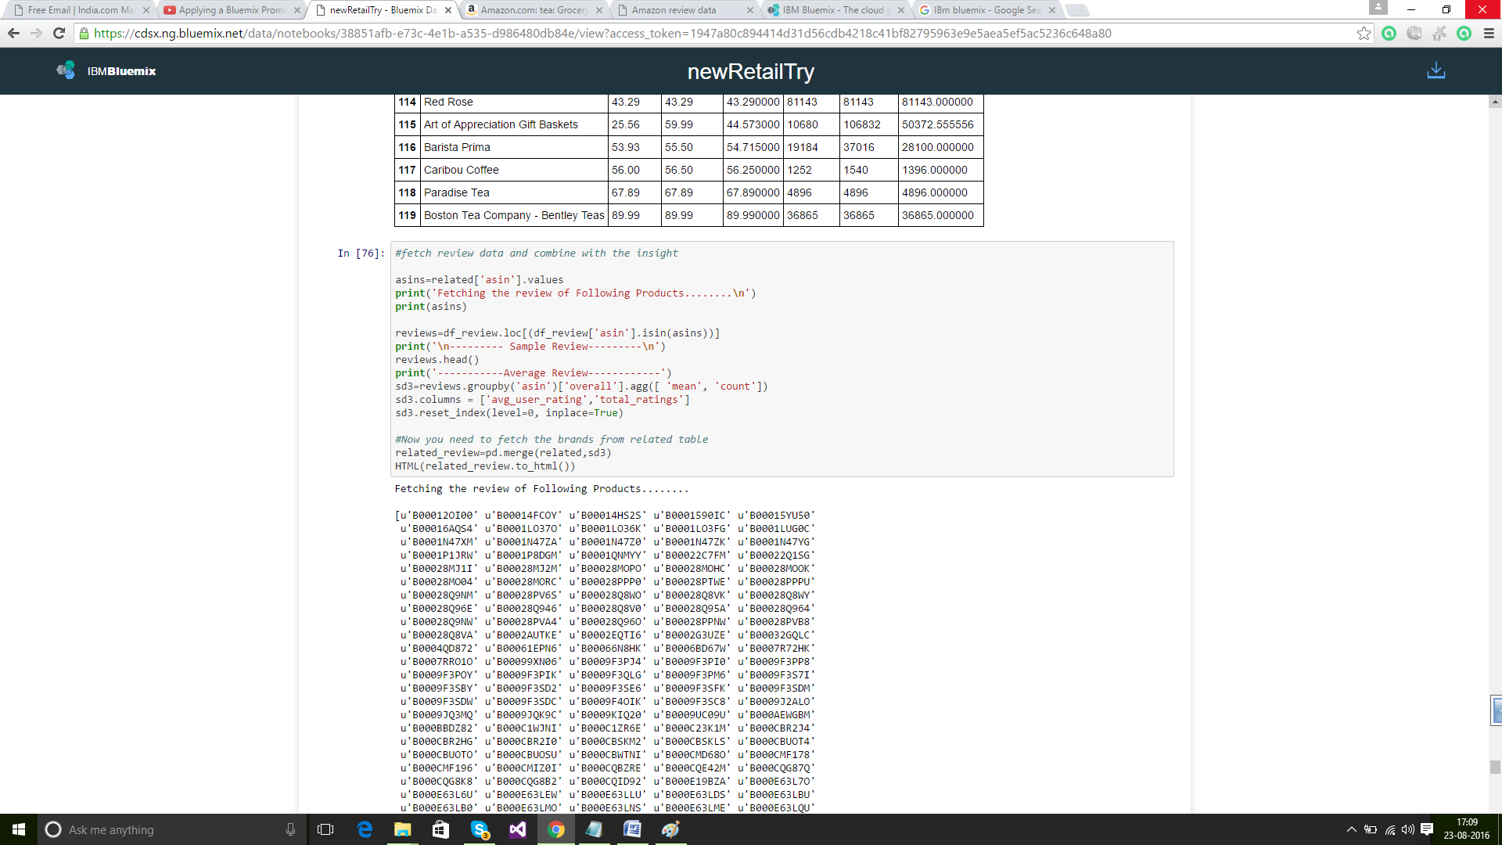Open Visual Studio from taskbar
This screenshot has height=845, width=1502.
[518, 829]
